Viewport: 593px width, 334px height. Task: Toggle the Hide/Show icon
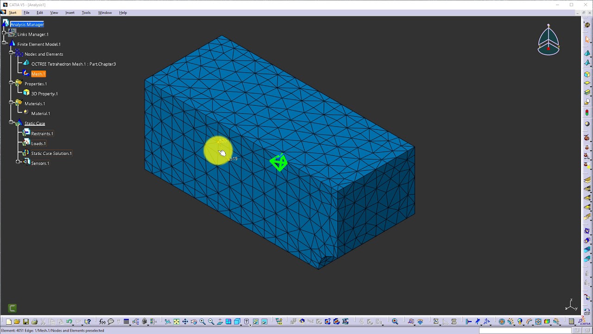tap(255, 321)
